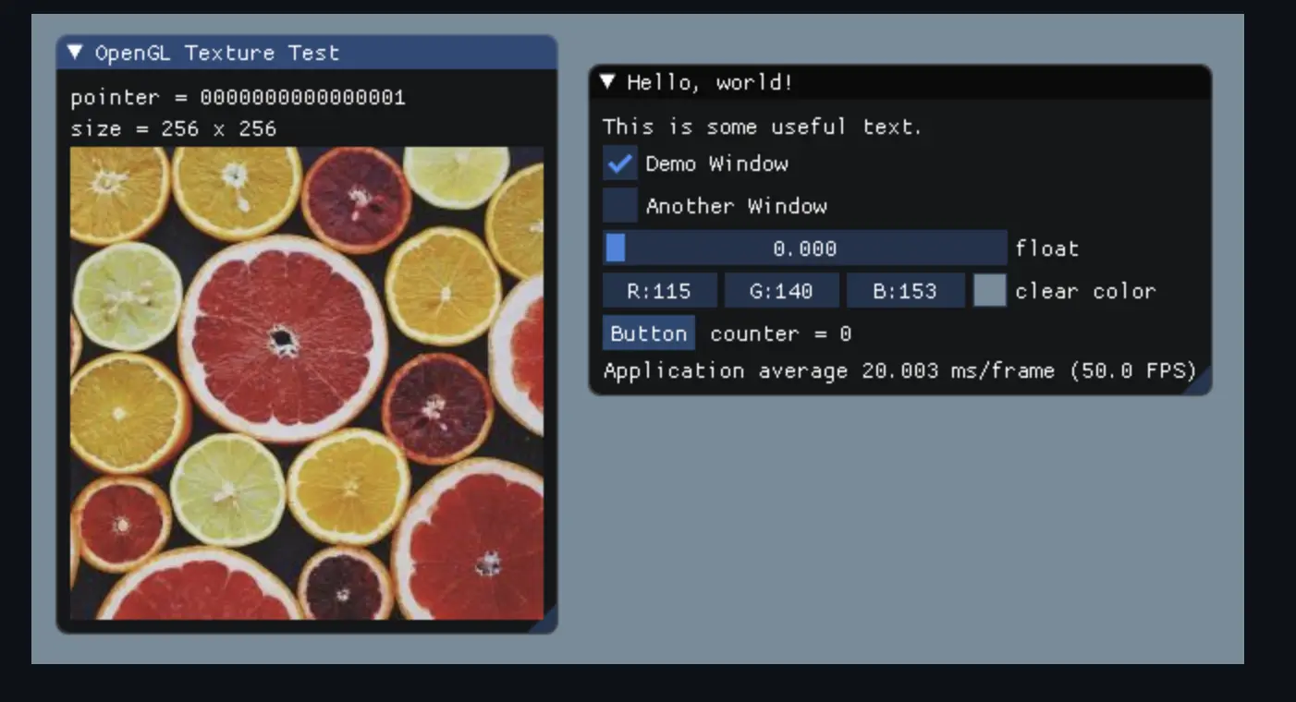Click the B:153 blue value field
Viewport: 1296px width, 702px height.
[x=905, y=291]
